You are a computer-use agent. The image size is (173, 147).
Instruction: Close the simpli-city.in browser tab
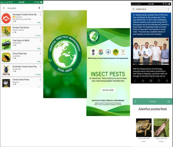click(134, 9)
